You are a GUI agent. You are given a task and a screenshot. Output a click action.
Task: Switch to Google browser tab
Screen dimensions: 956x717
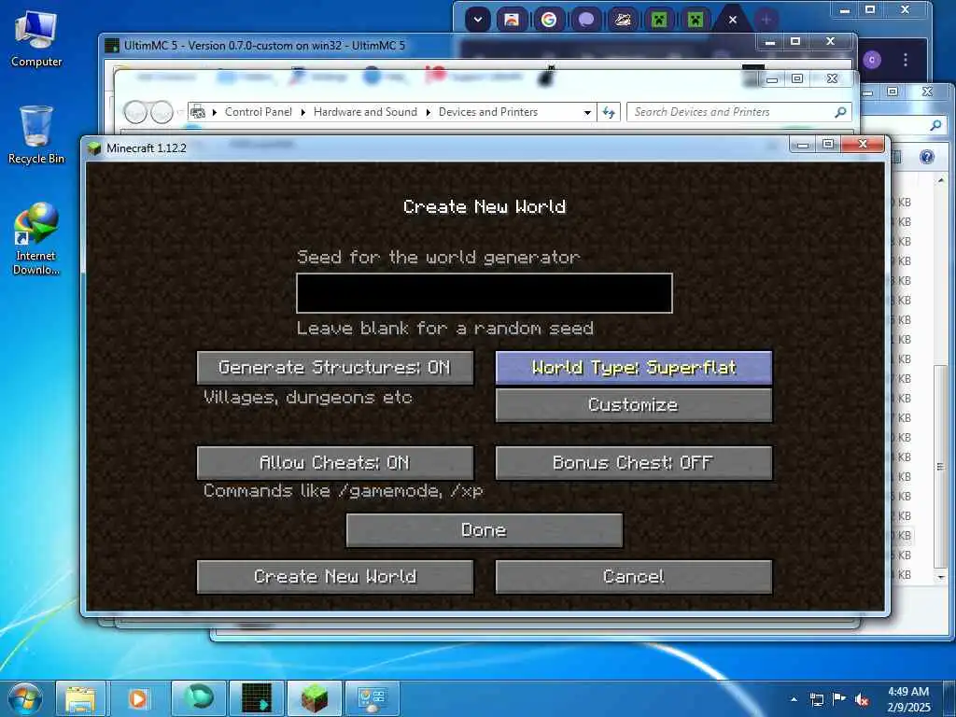pyautogui.click(x=549, y=20)
